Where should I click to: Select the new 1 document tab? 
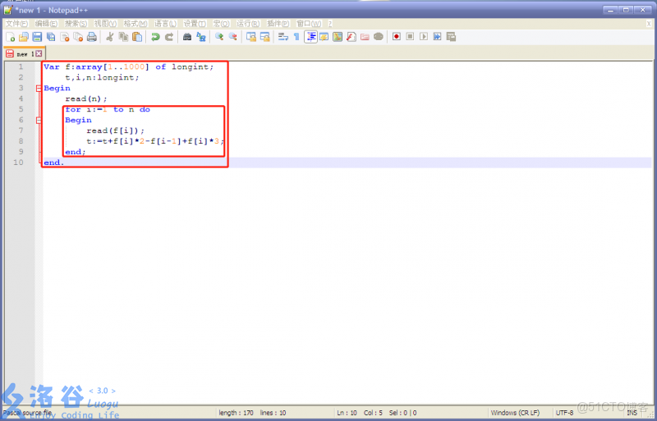24,53
